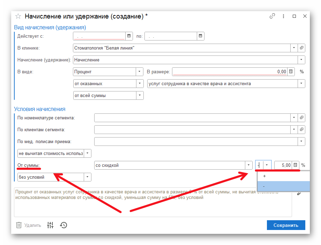
Task: Click the 'Сохранить' button
Action: click(x=286, y=225)
